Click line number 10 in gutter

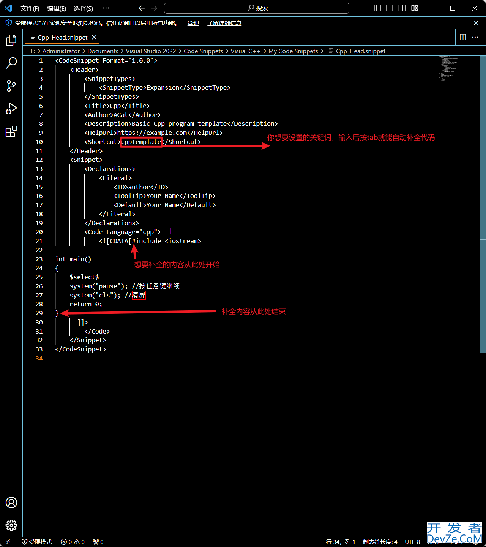click(x=39, y=142)
